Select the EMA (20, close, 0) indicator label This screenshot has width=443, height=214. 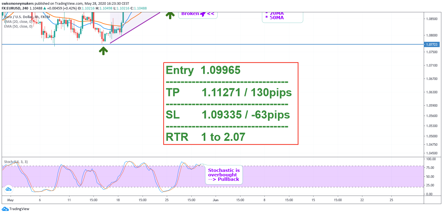[x=18, y=22]
